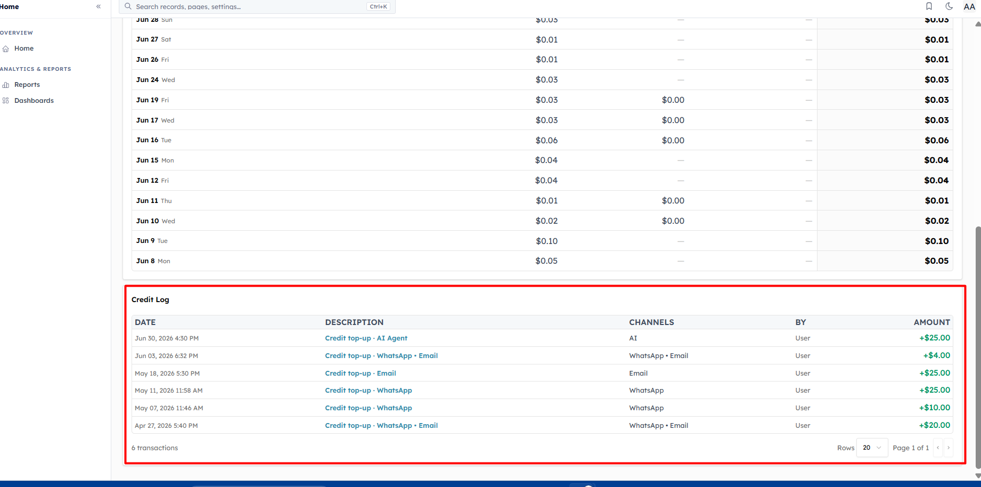This screenshot has width=981, height=487.
Task: Click the $0.00 value in the Jun 19 row
Action: coord(673,100)
